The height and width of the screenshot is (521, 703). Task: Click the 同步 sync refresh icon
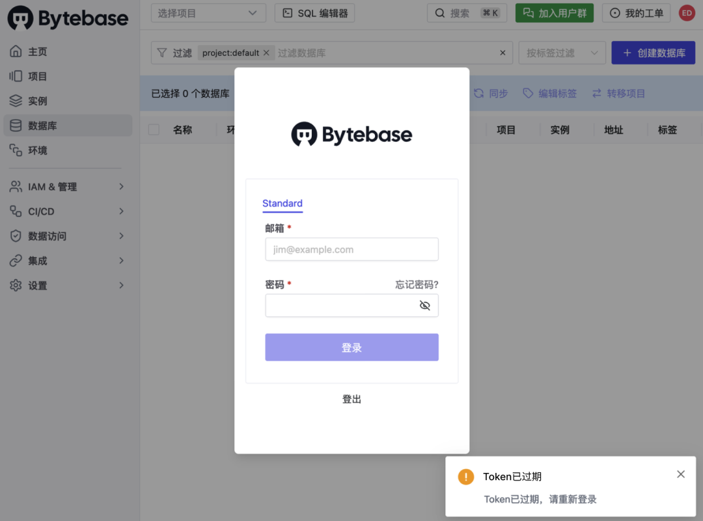(479, 93)
